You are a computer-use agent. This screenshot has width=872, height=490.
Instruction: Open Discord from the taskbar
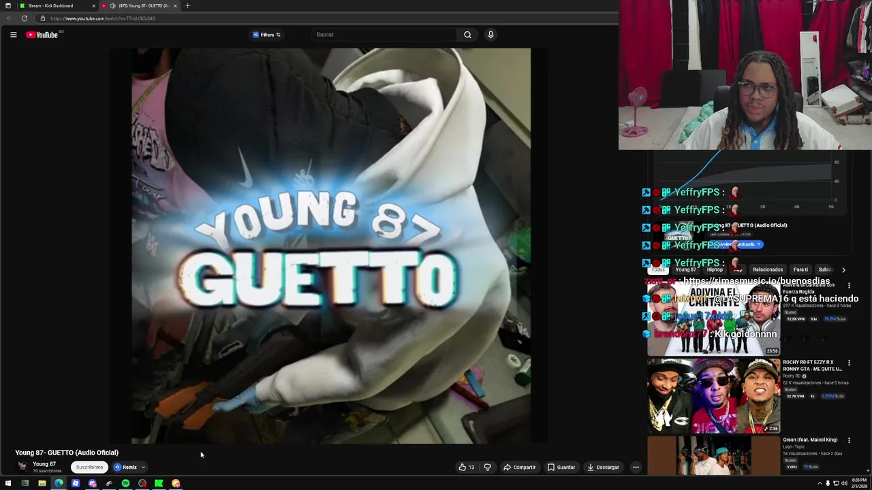tap(92, 483)
